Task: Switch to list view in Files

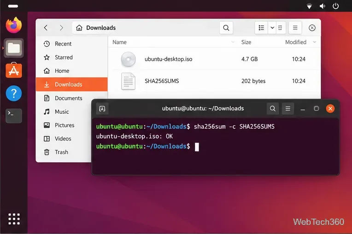Action: pos(261,28)
